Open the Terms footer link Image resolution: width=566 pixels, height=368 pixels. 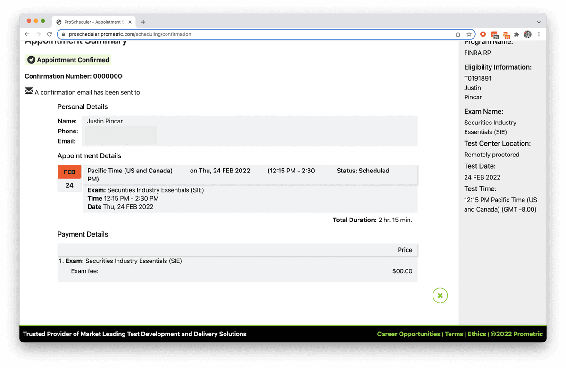(x=454, y=334)
